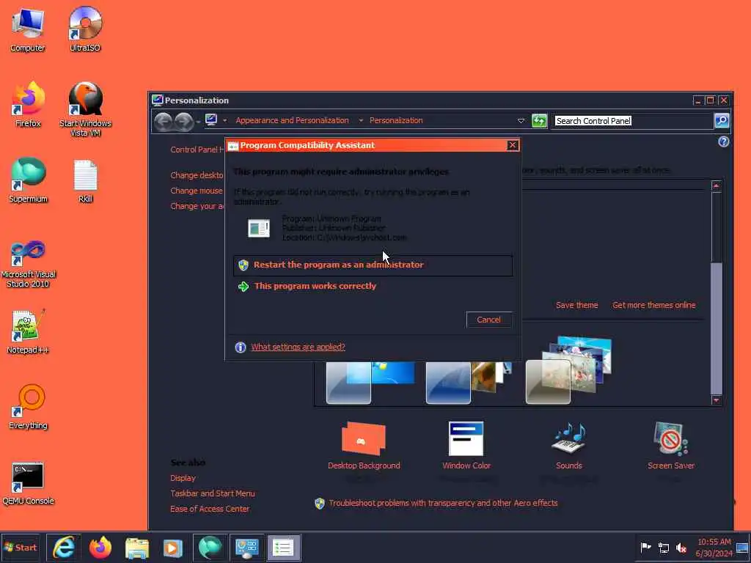Expand the Appearance and Personalization breadcrumb arrow
751x563 pixels.
click(361, 121)
